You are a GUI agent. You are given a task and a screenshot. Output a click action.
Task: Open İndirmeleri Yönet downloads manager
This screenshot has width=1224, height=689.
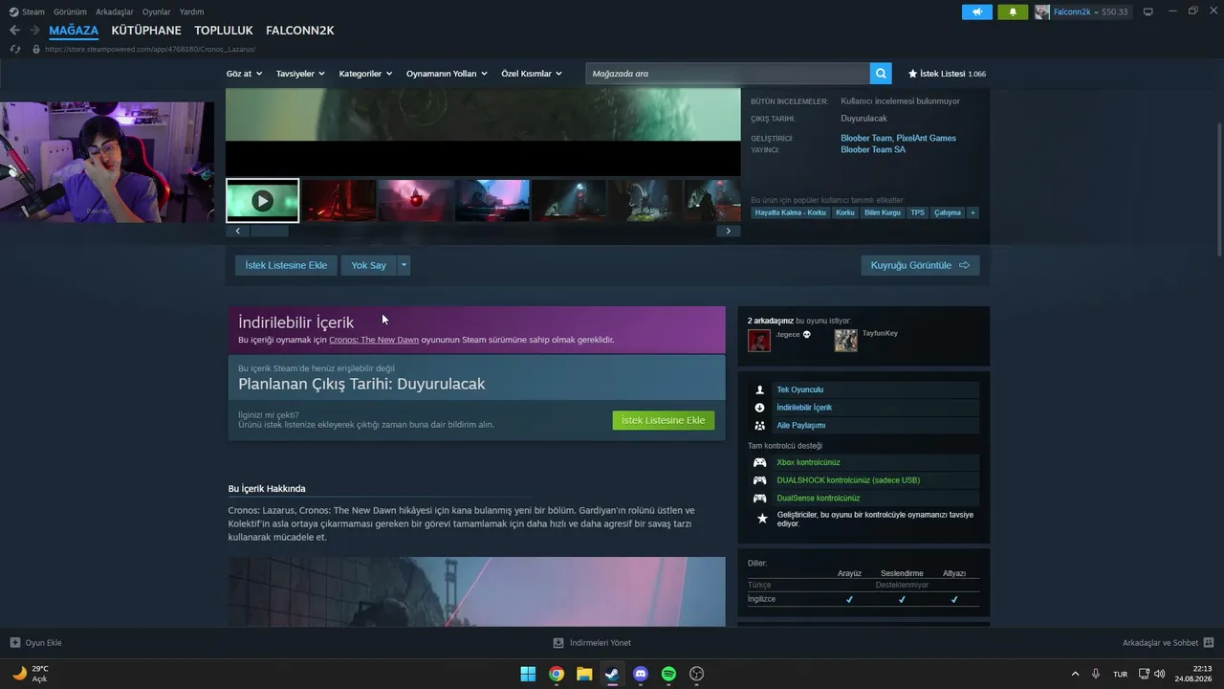pos(592,643)
